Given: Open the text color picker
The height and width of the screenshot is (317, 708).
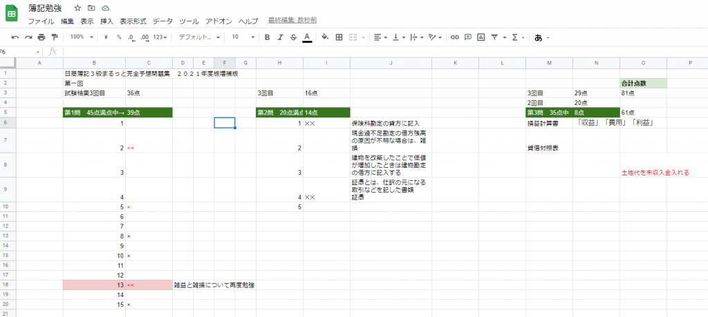Looking at the screenshot, I should [x=307, y=37].
